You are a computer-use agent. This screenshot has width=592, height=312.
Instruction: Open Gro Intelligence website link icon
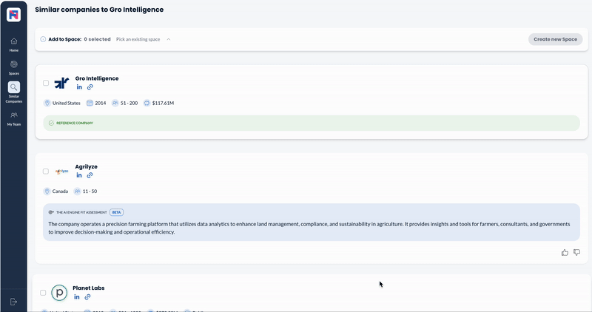[90, 87]
